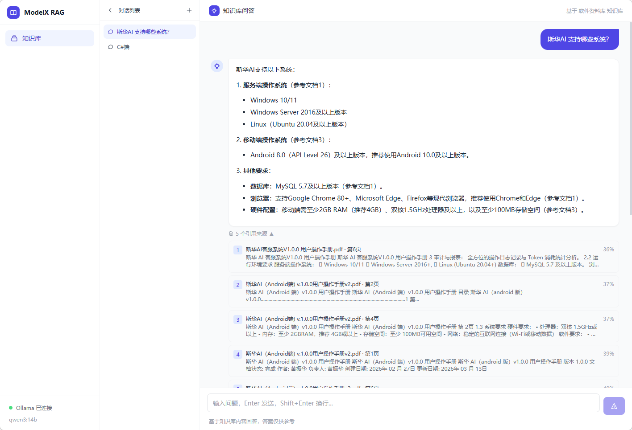
Task: Click the assistant avatar icon beside the answer
Action: coord(217,66)
